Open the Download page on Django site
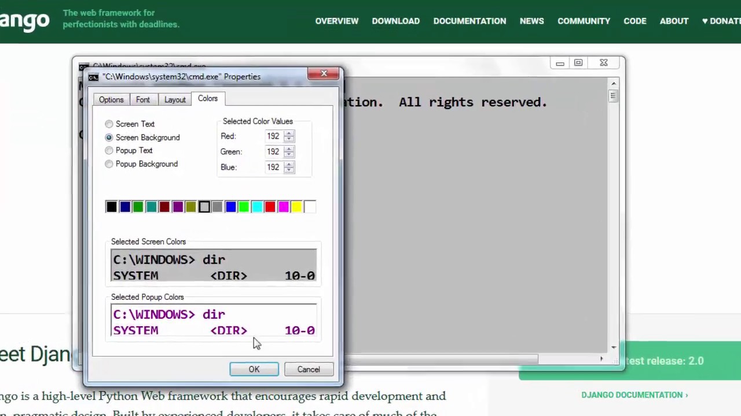 [396, 21]
